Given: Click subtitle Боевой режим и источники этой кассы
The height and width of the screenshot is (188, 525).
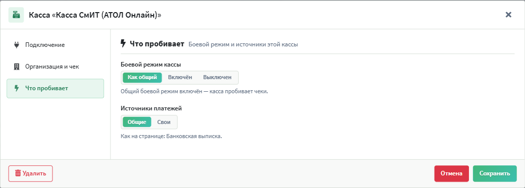Looking at the screenshot, I should pyautogui.click(x=243, y=44).
